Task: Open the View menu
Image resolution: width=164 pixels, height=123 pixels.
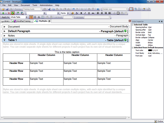Action: [16, 5]
